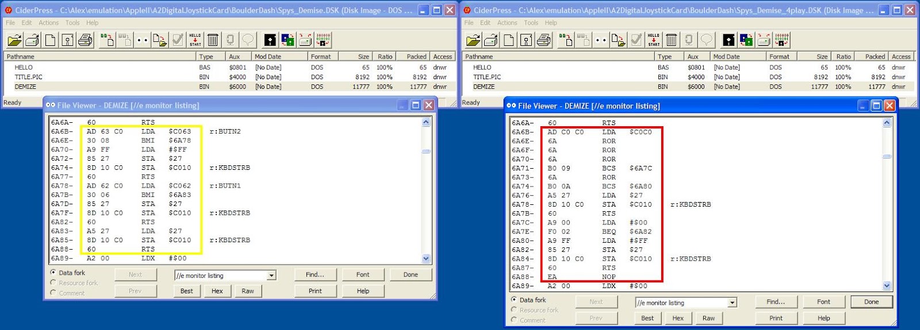This screenshot has width=920, height=330.
Task: Click binary merge images icon in Spys_Demise.DSK window
Action: coord(323,40)
